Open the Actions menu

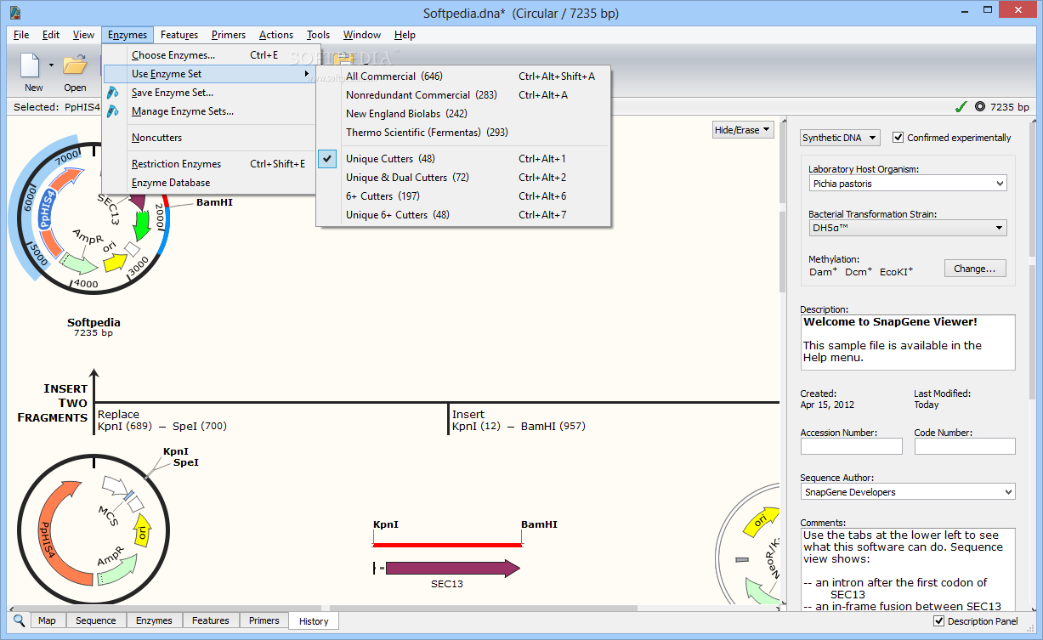pos(276,35)
